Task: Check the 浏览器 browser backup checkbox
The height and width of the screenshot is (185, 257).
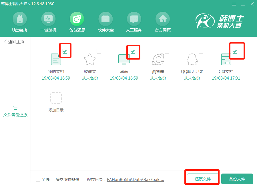Action: pos(167,51)
